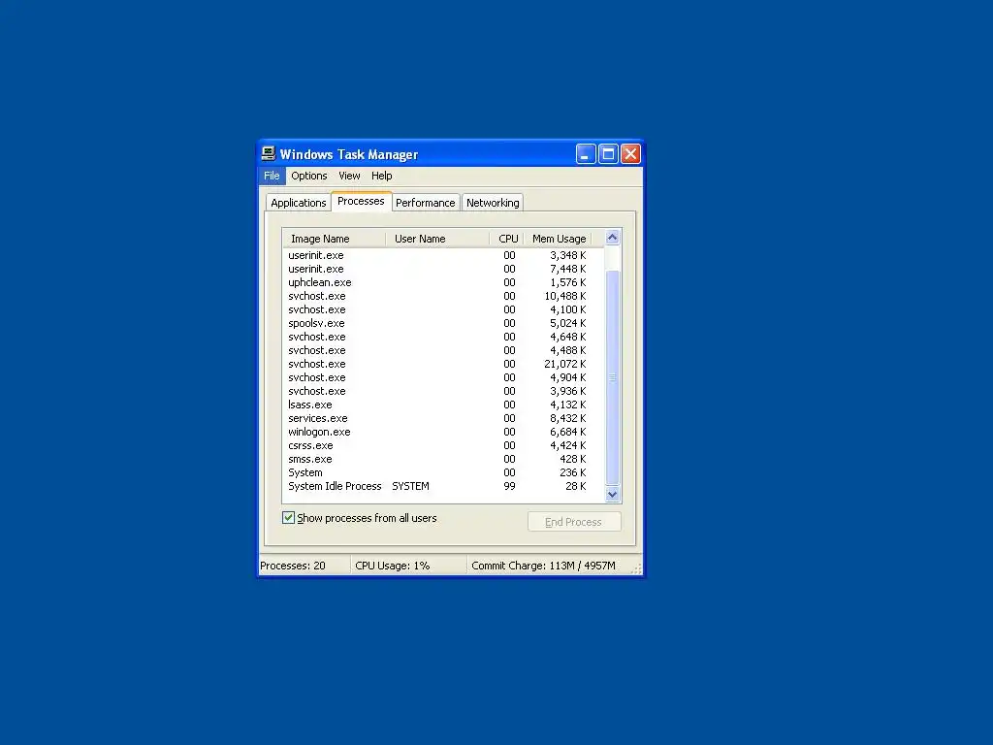Click Processes: 20 in status bar
This screenshot has width=993, height=745.
click(x=293, y=566)
